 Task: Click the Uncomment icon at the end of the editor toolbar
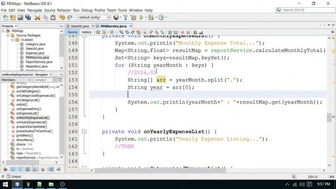(201, 32)
